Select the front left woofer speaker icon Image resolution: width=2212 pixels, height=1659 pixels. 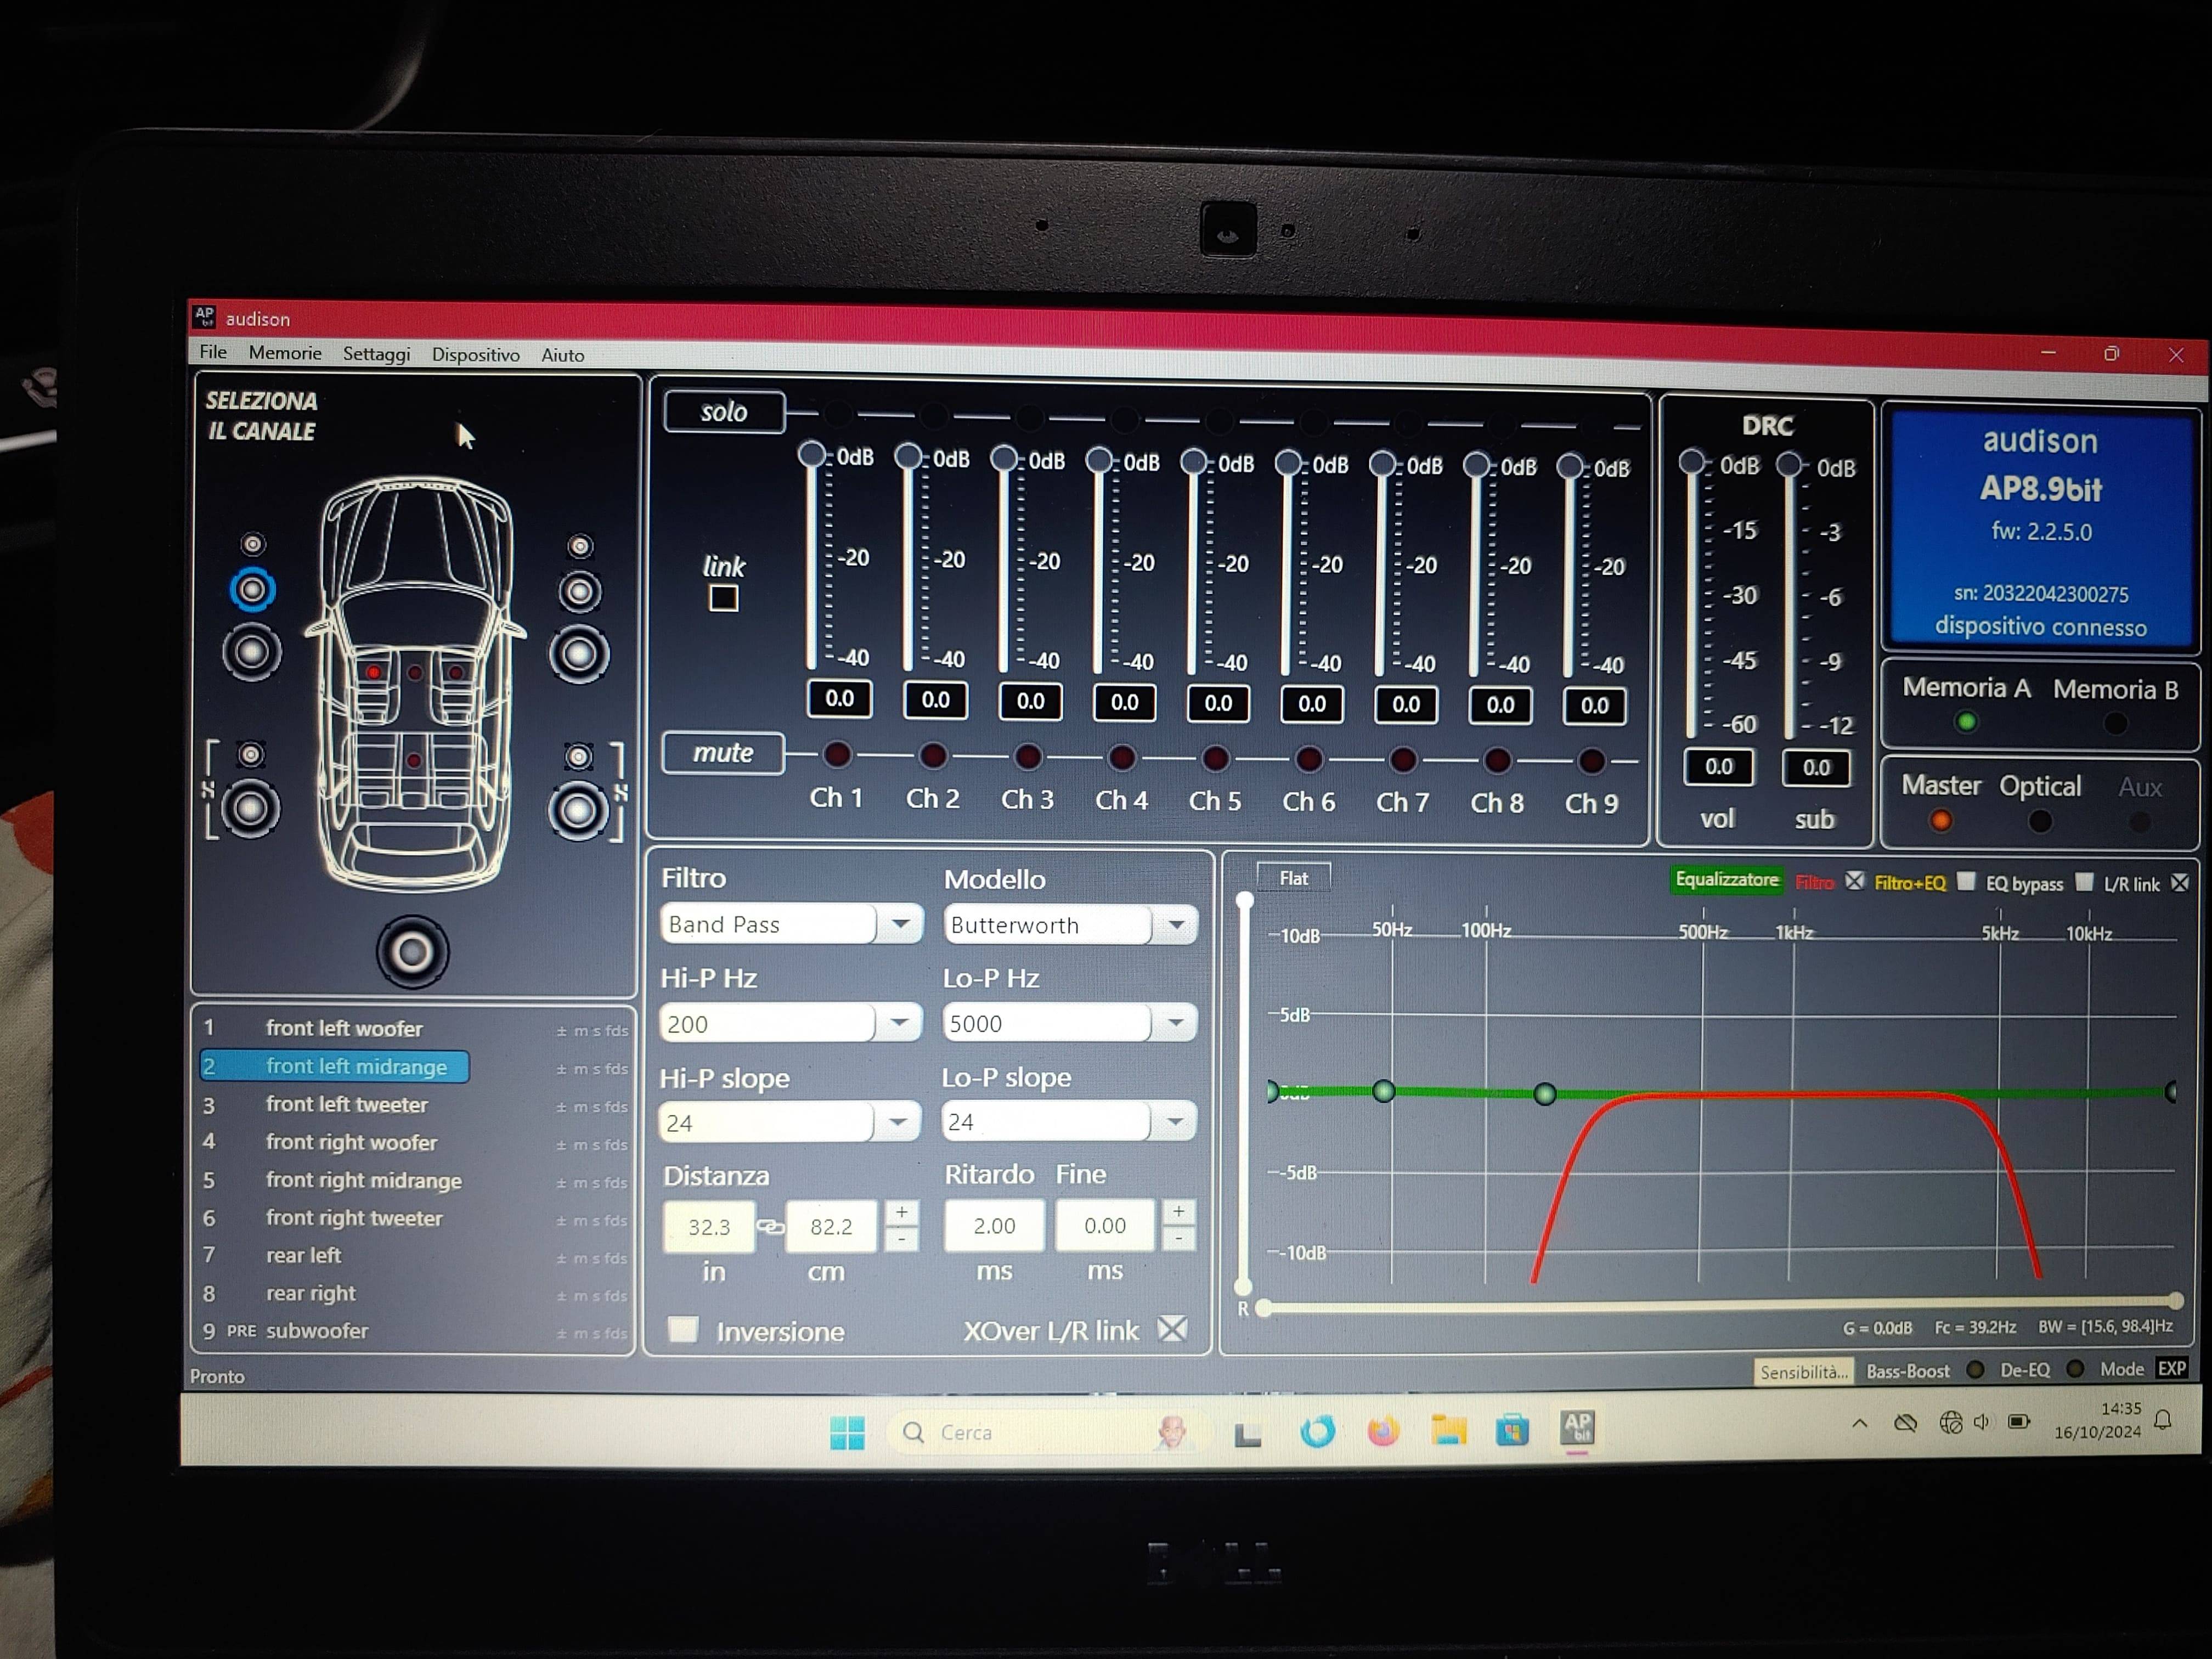tap(252, 652)
